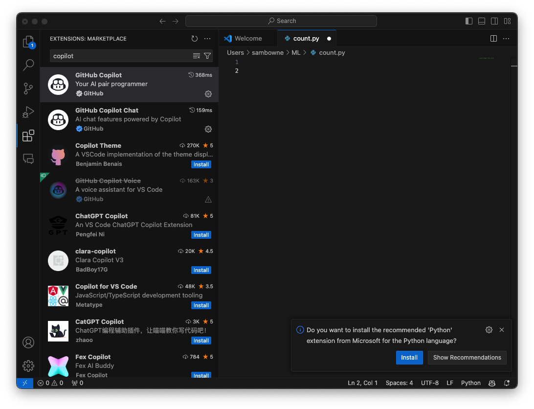
Task: Open GitHub Copilot Voice extension entry
Action: click(130, 190)
